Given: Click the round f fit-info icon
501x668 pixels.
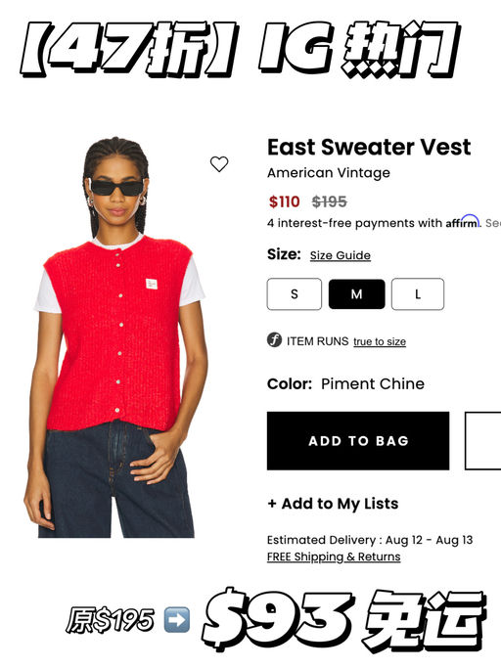Looking at the screenshot, I should coord(274,340).
